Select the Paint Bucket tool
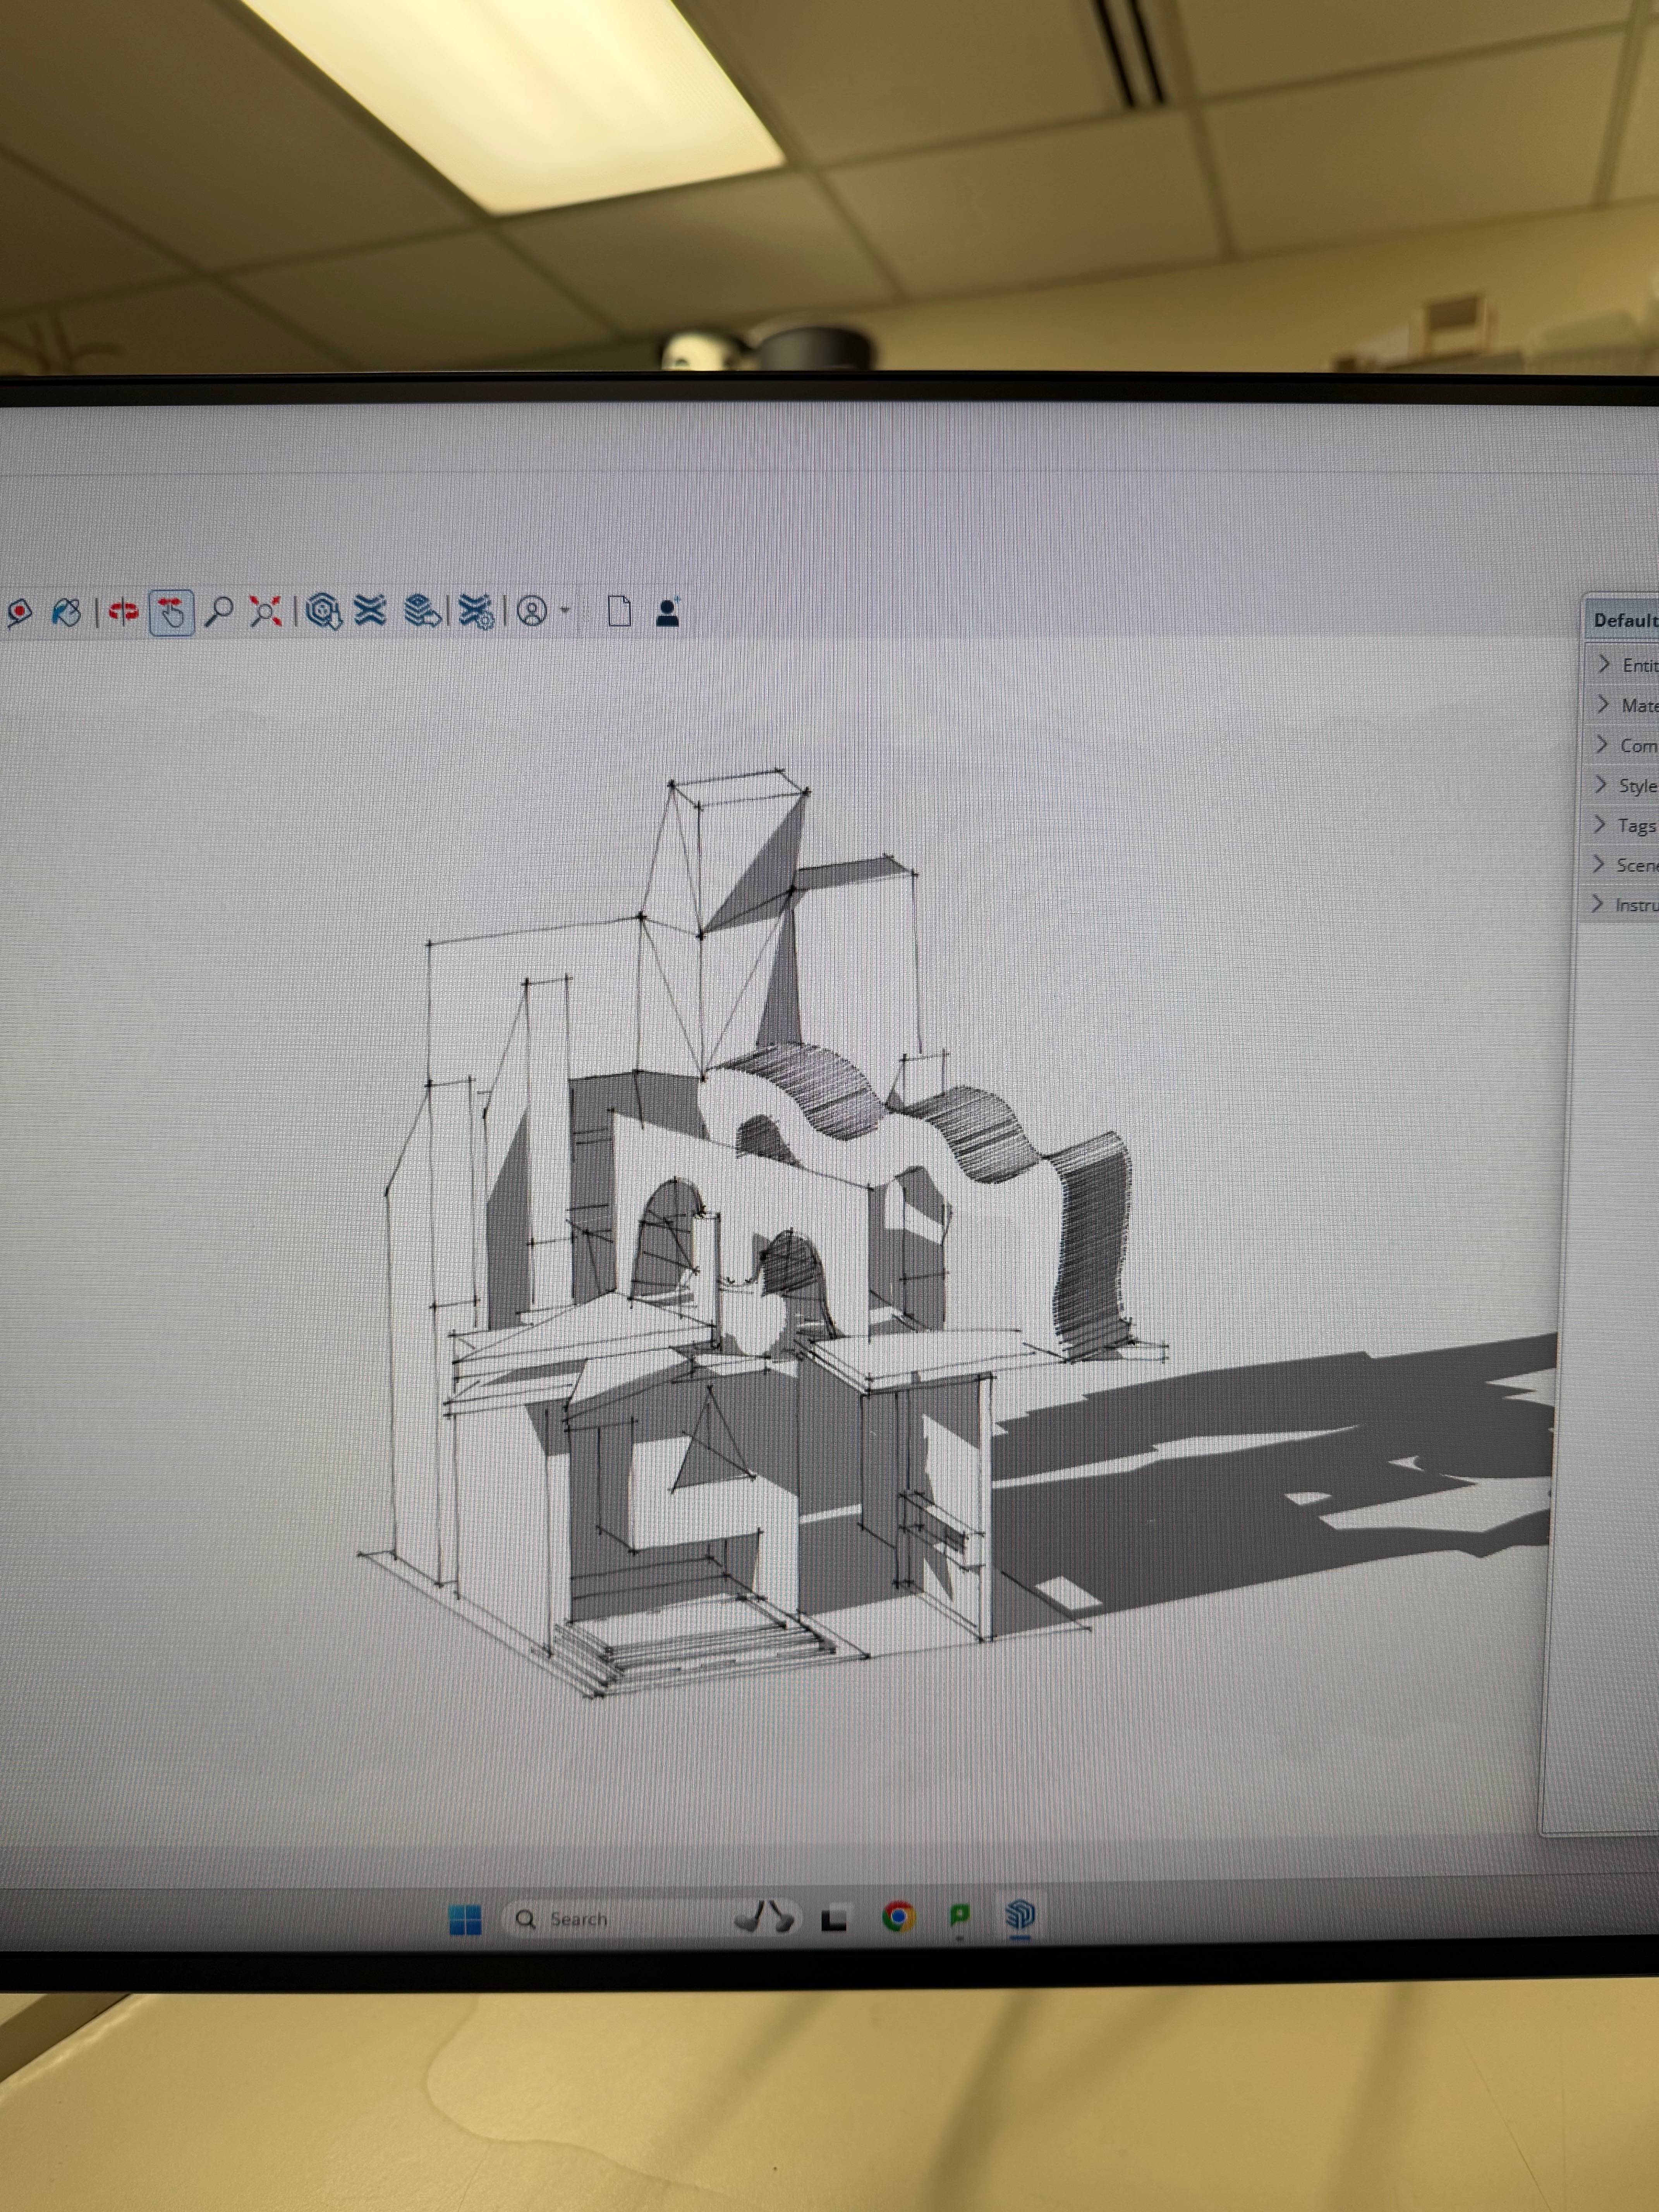 [66, 612]
